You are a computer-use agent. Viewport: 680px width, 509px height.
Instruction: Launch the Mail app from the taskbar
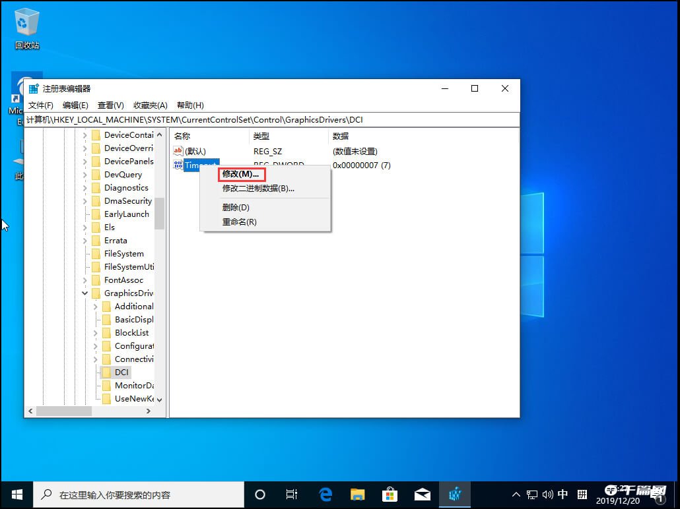point(423,494)
